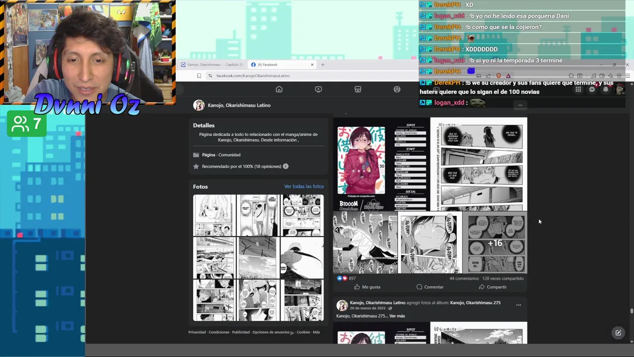Open the Messenger icon
The width and height of the screenshot is (634, 357).
click(x=592, y=89)
